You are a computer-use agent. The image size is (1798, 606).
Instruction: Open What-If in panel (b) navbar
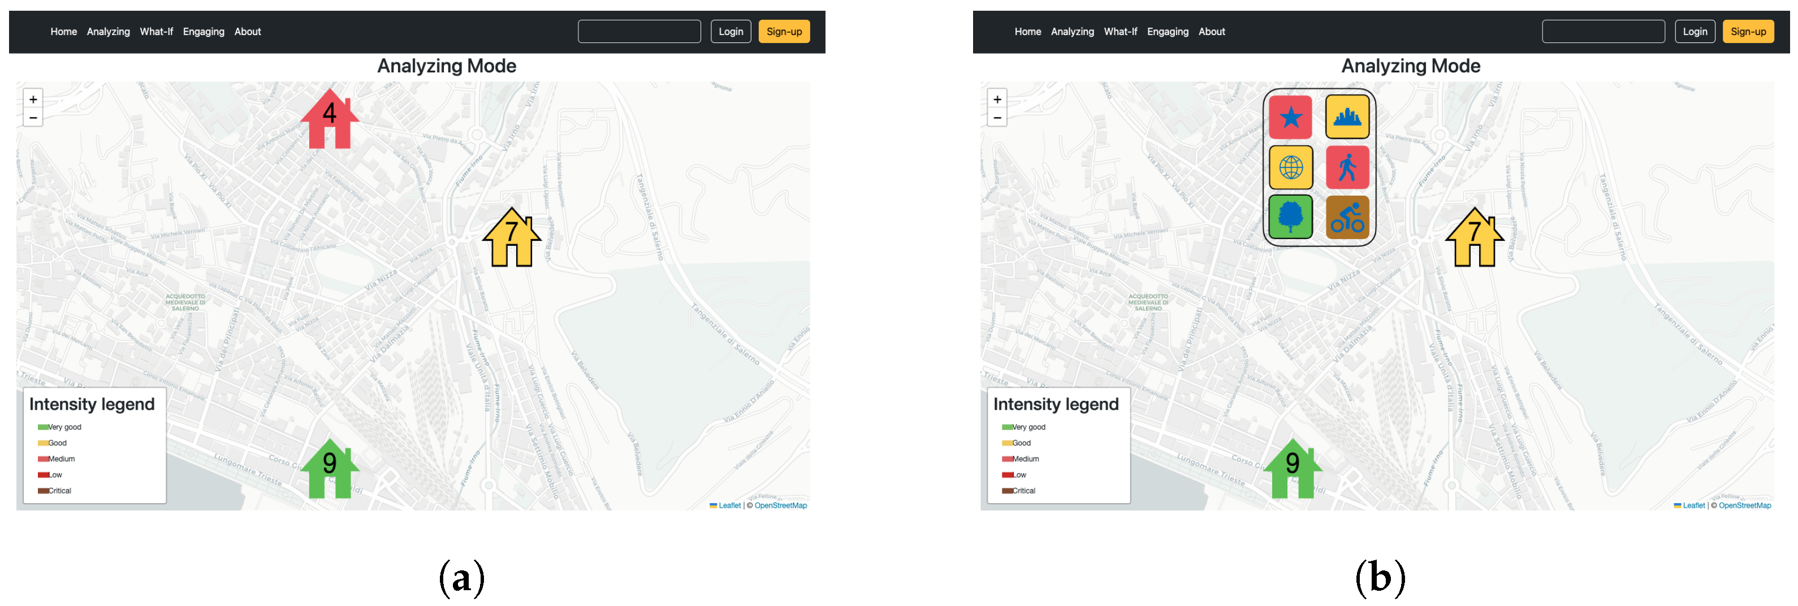coord(1120,32)
